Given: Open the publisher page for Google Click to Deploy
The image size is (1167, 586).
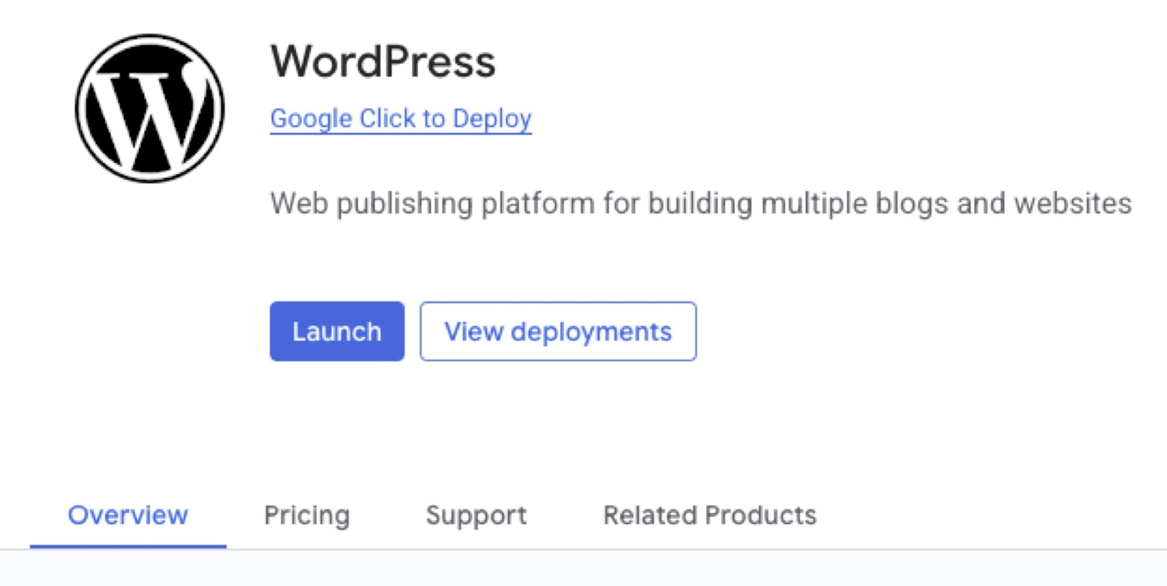Looking at the screenshot, I should 401,119.
